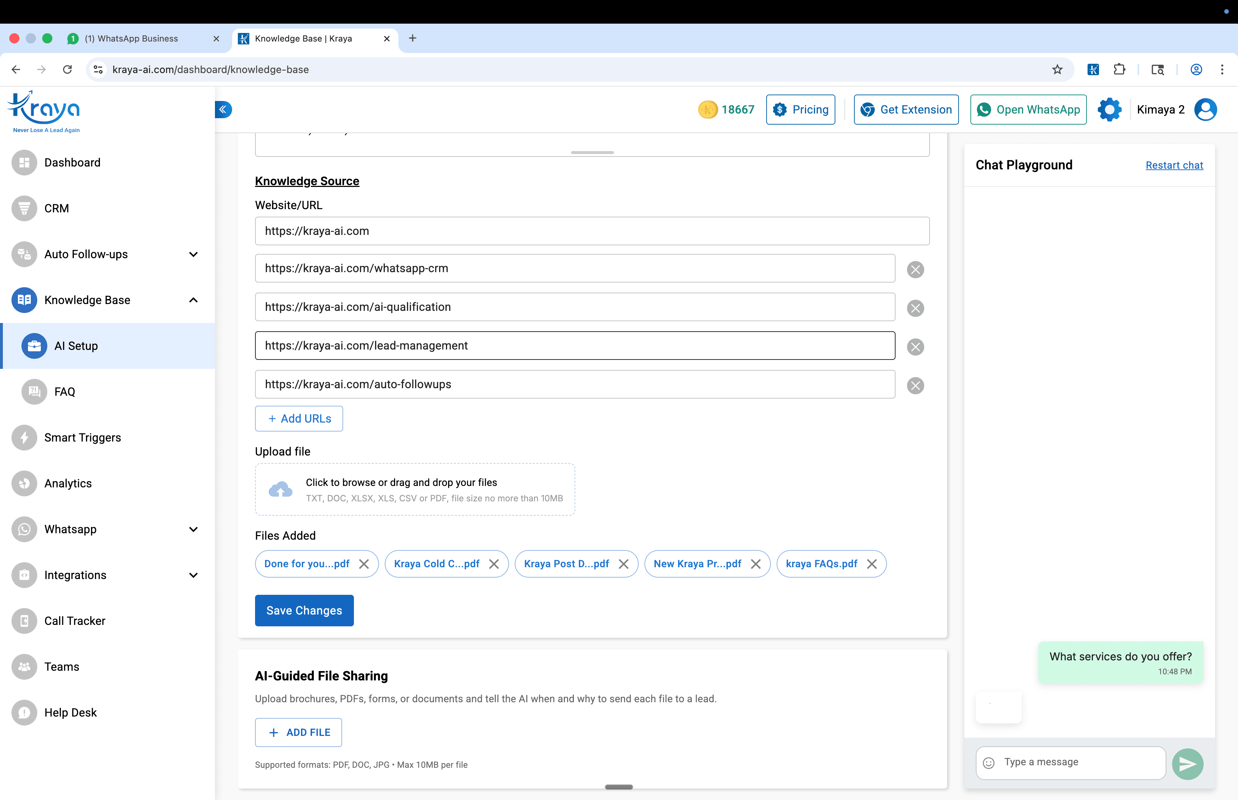Go to the Dashboard menu item

point(107,163)
